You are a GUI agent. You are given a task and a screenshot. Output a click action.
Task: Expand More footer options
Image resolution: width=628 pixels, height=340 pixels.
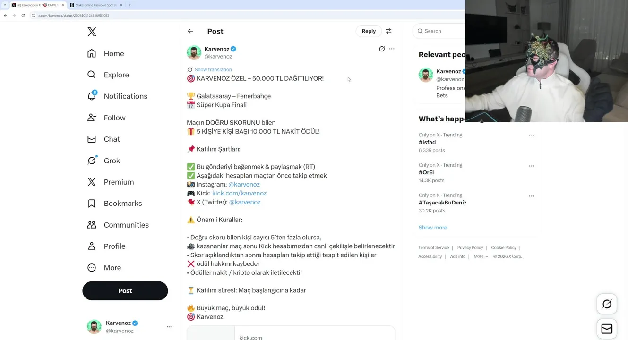click(x=481, y=256)
